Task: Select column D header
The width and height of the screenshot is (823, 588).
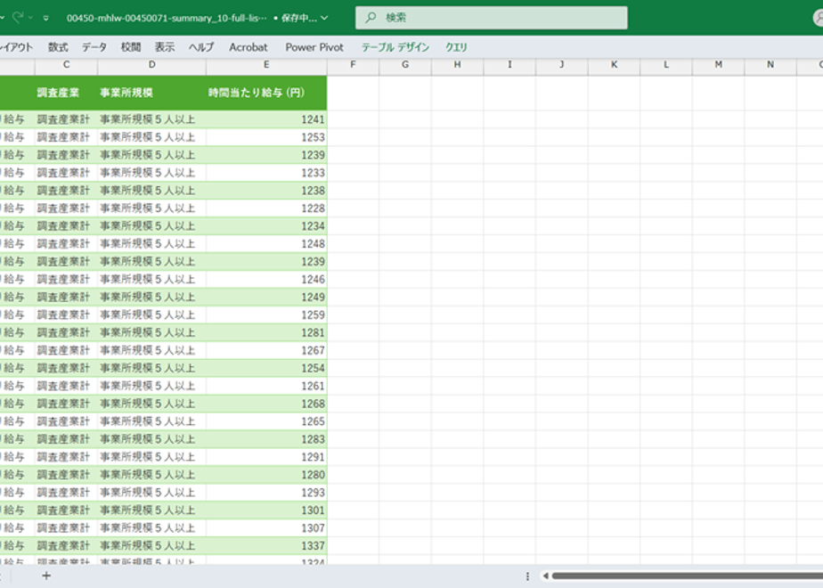Action: [x=151, y=64]
